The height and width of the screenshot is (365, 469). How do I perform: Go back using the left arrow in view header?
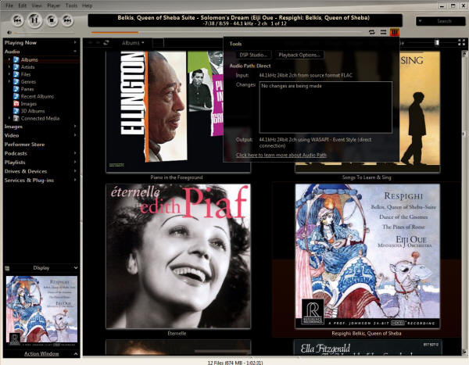(90, 43)
